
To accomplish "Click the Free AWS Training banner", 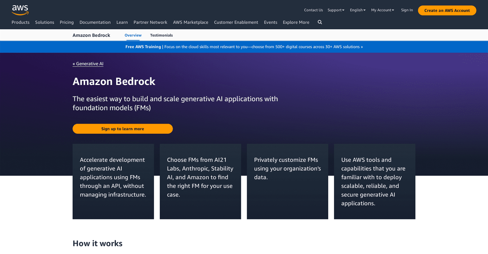I will (x=244, y=47).
